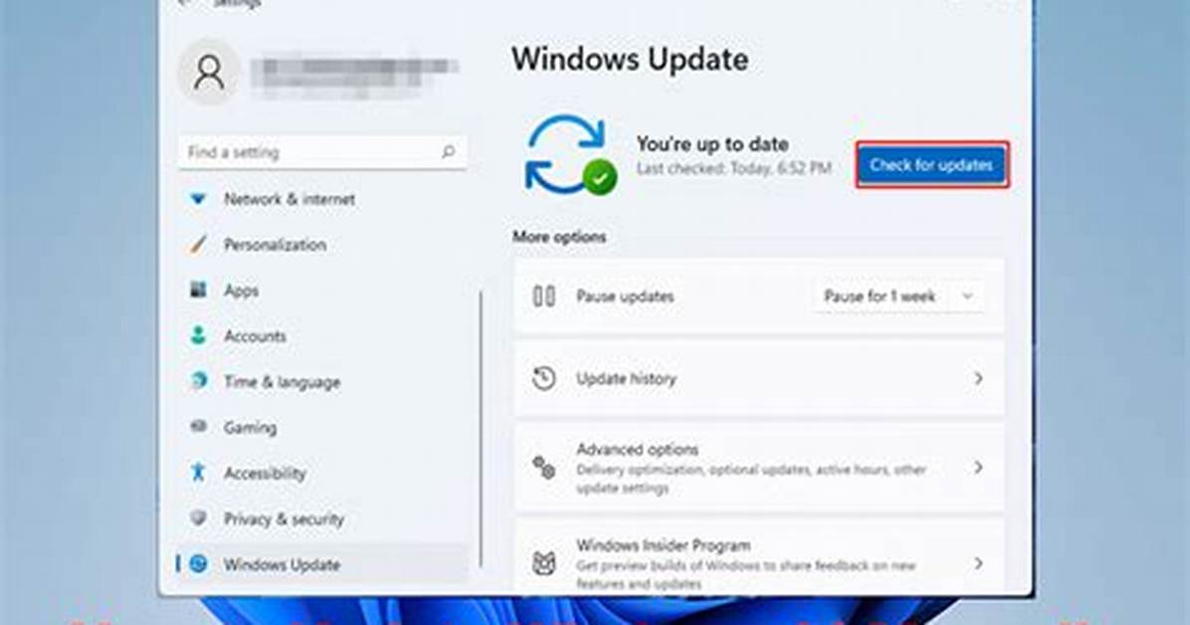The width and height of the screenshot is (1190, 625).
Task: Click the Update history clock icon
Action: (x=544, y=378)
